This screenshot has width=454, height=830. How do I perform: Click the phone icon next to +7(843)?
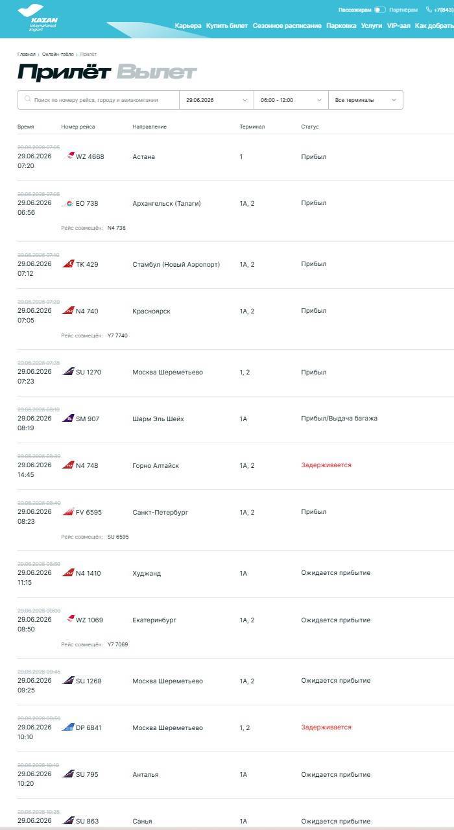click(429, 10)
